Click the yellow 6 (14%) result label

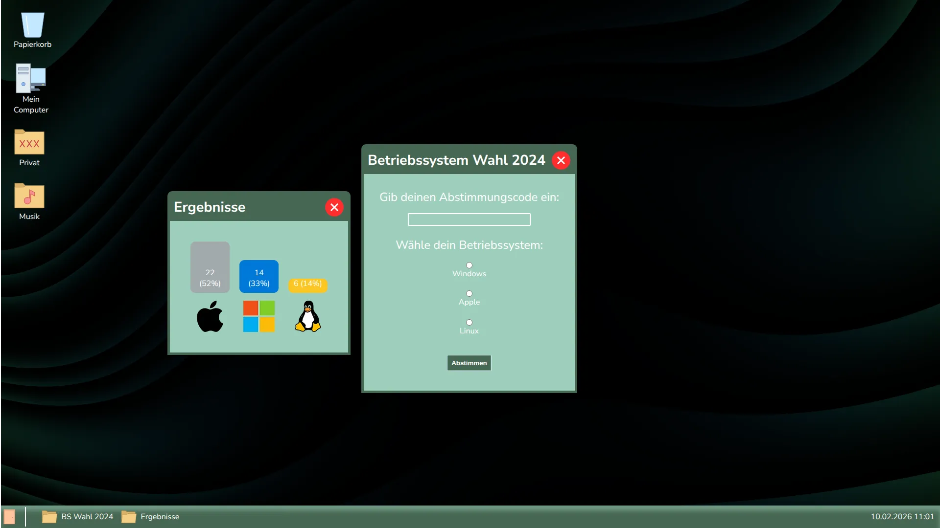coord(307,284)
